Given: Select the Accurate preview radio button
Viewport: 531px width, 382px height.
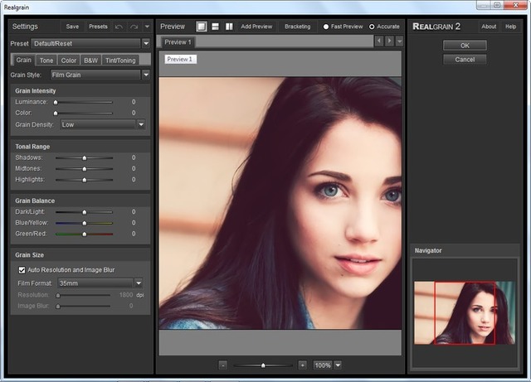Looking at the screenshot, I should [x=372, y=27].
